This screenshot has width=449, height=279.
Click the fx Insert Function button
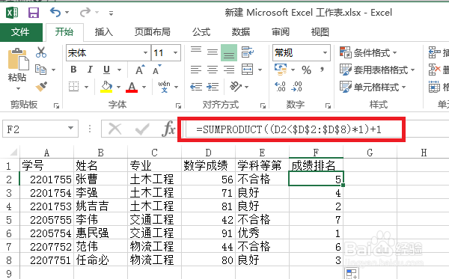pyautogui.click(x=168, y=129)
